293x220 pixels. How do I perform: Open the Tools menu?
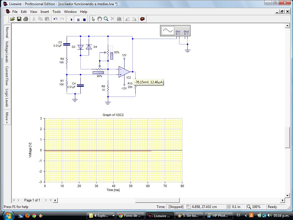(x=56, y=12)
